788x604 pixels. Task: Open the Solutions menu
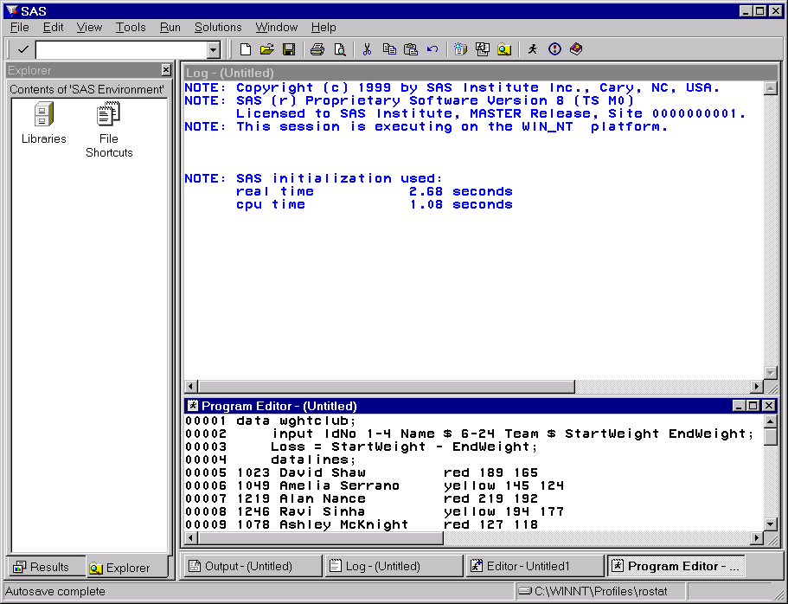click(x=218, y=27)
